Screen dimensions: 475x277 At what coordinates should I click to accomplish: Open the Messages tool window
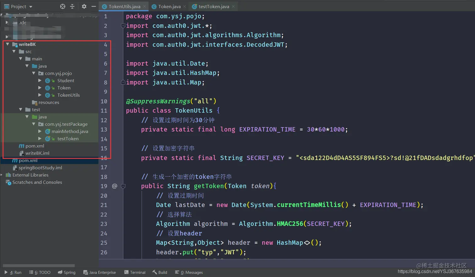tap(189, 272)
